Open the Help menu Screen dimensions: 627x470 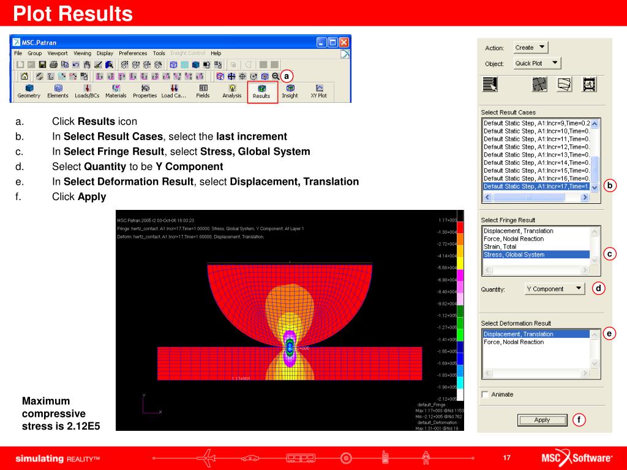(x=216, y=53)
